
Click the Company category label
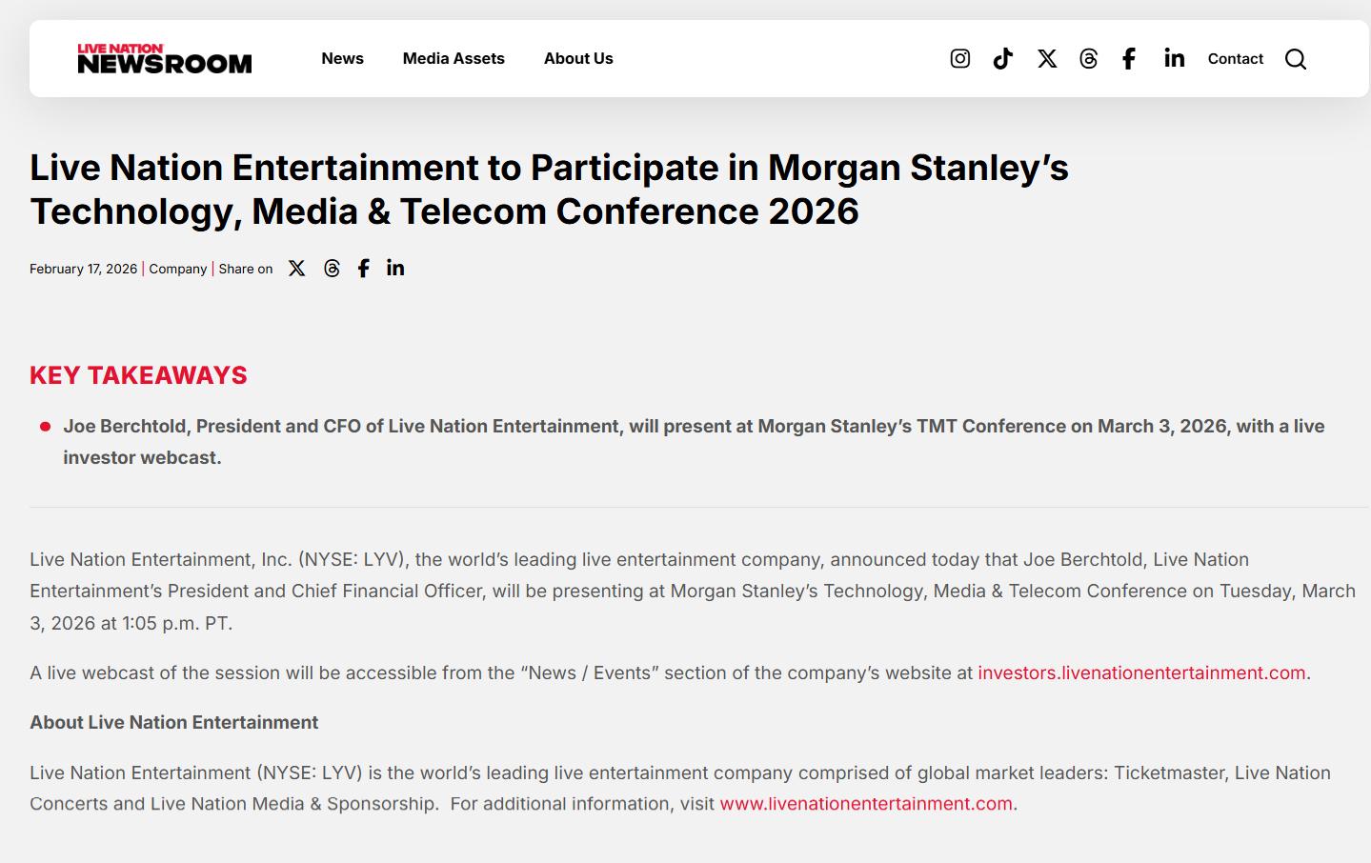[x=178, y=269]
